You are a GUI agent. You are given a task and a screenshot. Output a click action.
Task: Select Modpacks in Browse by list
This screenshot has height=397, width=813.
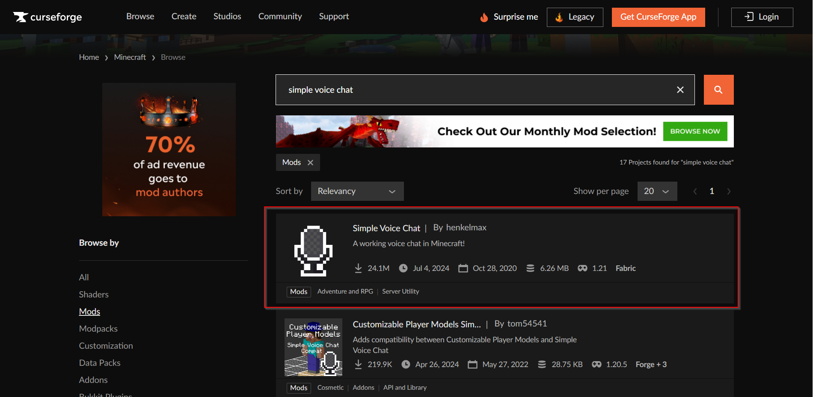tap(98, 329)
